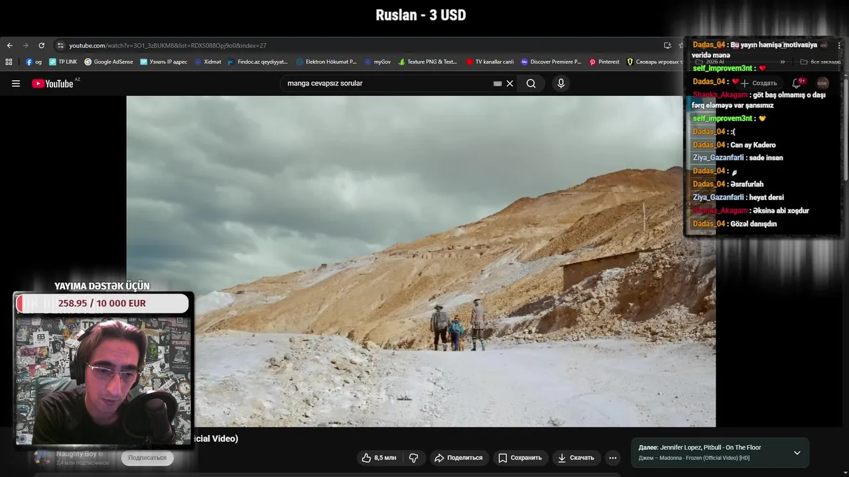
Task: Click the 'Скачать' download button
Action: [576, 458]
